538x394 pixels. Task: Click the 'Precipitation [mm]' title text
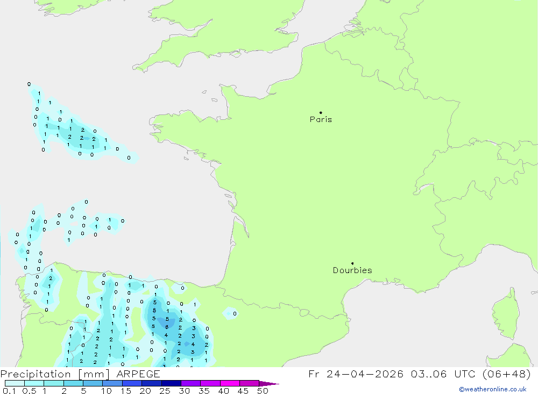[55, 374]
